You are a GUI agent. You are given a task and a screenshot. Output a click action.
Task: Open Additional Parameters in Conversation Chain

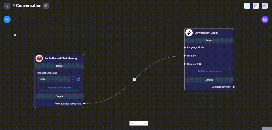tap(209, 71)
